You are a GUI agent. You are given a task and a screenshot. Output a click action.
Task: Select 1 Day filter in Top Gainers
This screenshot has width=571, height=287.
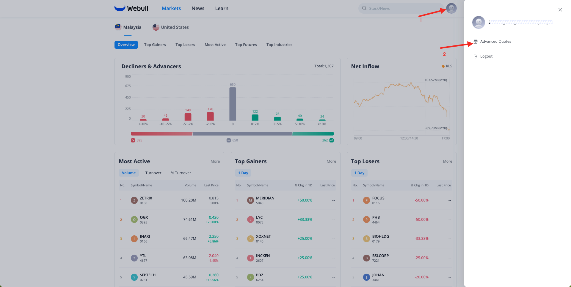pos(243,173)
